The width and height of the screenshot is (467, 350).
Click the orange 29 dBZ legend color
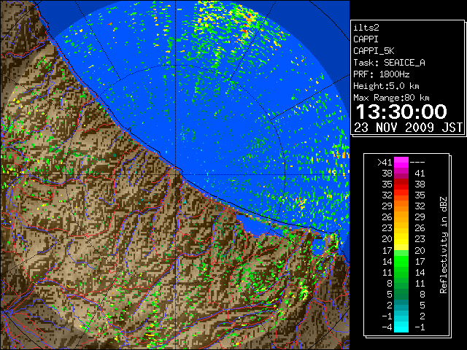point(401,206)
